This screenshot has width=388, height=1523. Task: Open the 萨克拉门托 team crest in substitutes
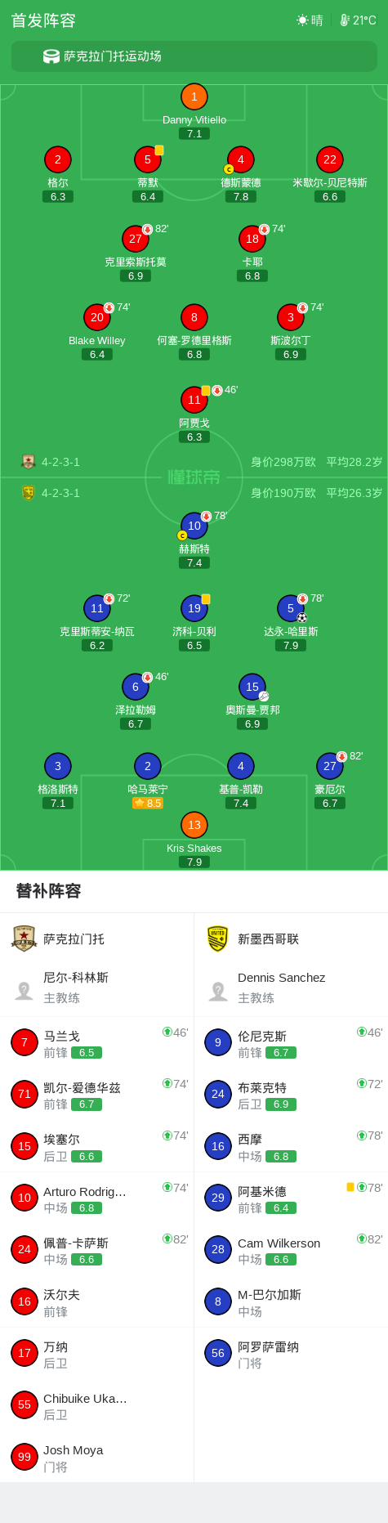pos(25,938)
